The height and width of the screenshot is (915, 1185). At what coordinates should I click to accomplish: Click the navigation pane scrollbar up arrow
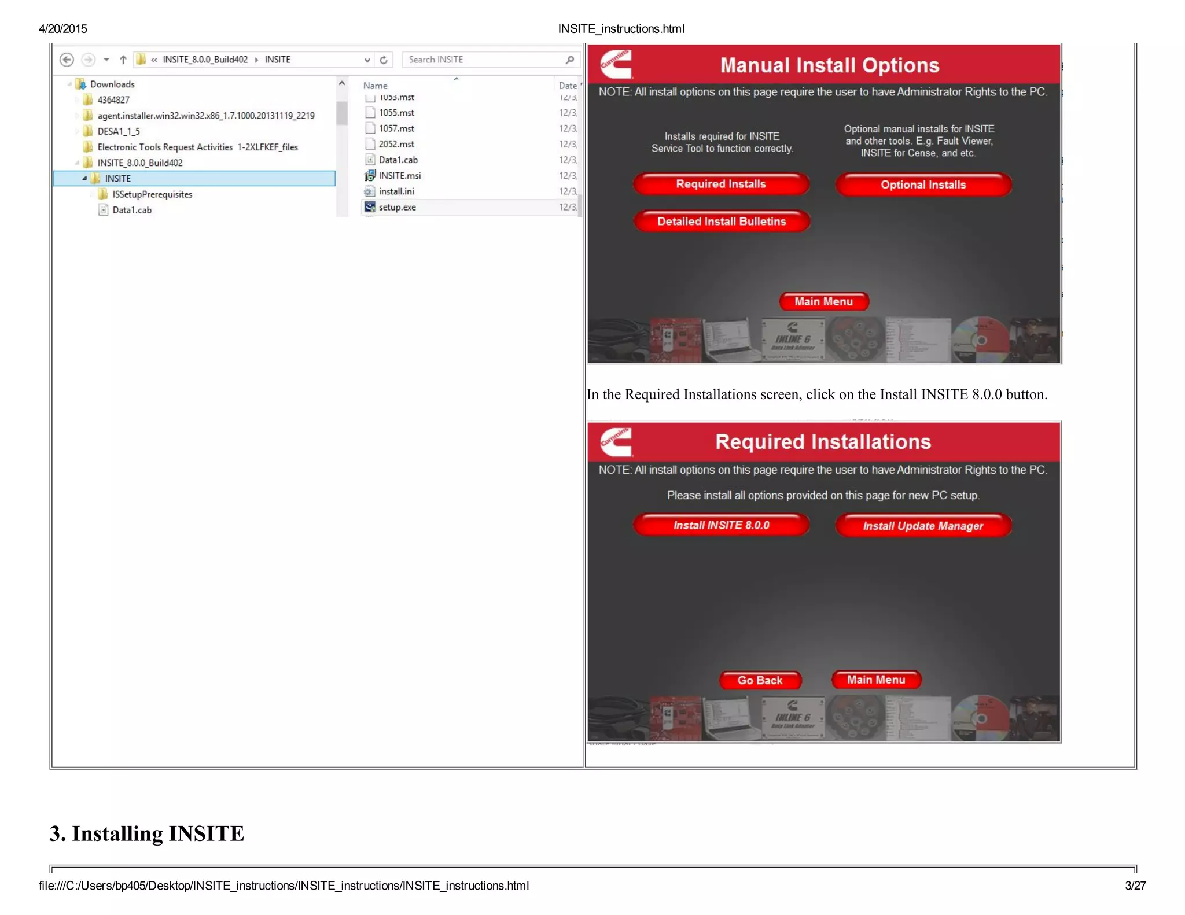(x=342, y=84)
